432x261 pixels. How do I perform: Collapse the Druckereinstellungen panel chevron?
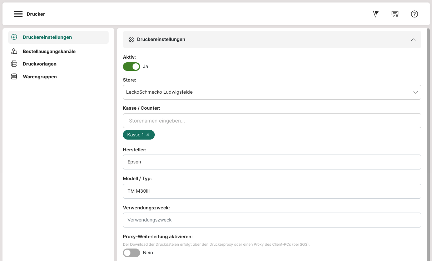tap(413, 40)
